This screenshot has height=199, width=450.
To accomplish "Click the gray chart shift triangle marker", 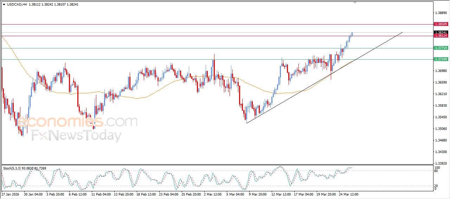I will tap(355, 2).
